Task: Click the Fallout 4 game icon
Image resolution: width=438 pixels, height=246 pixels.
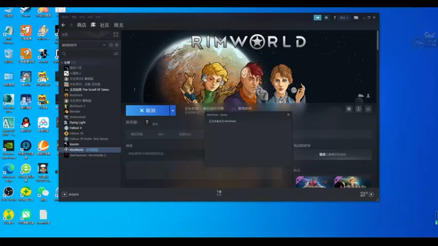Action: (x=66, y=128)
